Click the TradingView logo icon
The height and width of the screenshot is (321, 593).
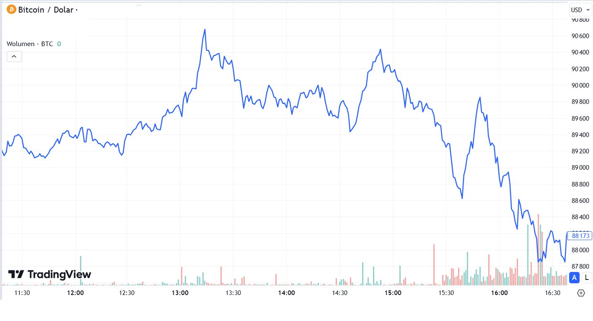tap(16, 274)
